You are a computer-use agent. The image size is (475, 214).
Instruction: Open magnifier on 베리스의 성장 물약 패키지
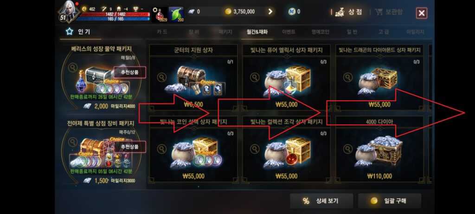[x=73, y=67]
